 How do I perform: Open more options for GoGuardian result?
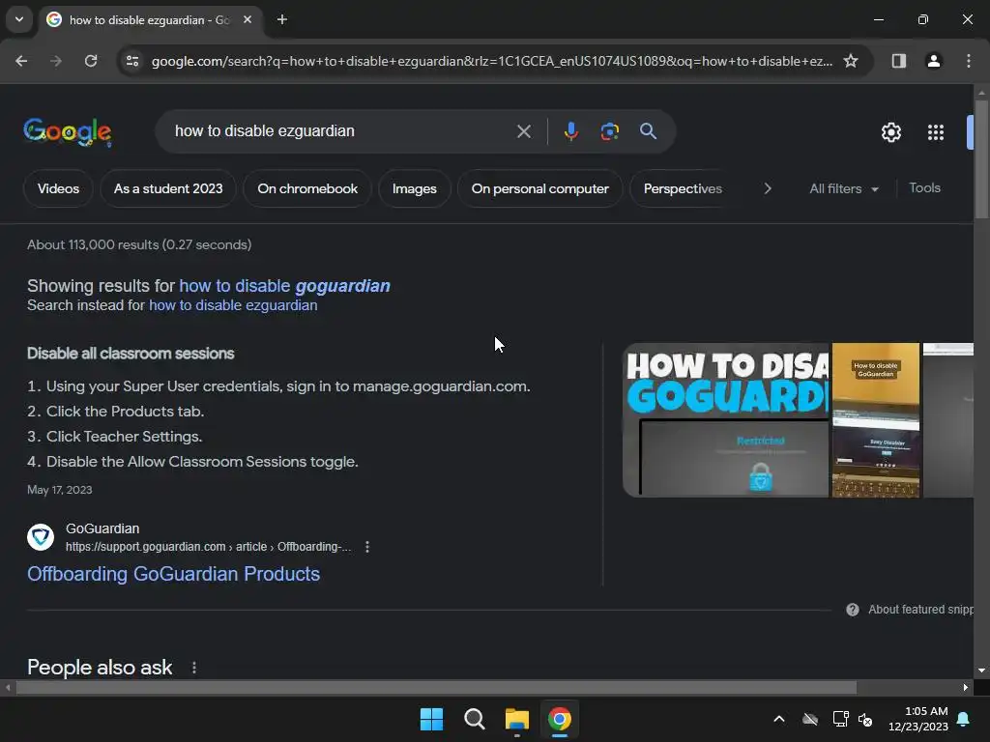366,547
